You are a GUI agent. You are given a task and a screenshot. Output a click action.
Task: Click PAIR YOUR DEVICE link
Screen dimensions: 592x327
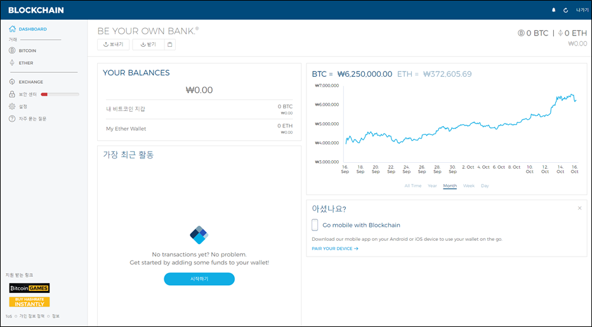pos(335,248)
